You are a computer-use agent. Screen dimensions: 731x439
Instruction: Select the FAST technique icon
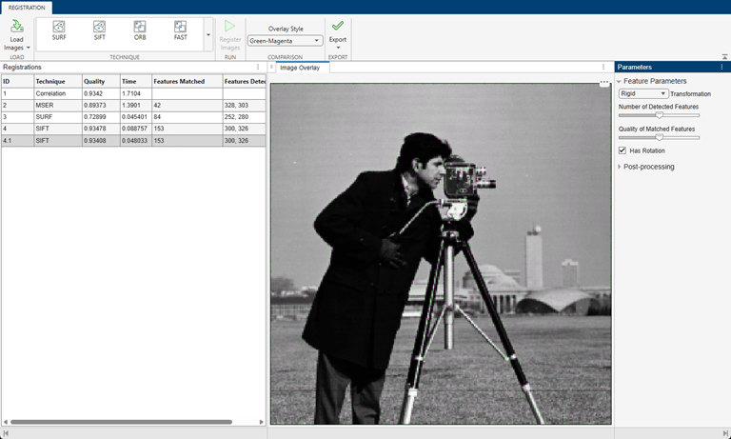(181, 30)
